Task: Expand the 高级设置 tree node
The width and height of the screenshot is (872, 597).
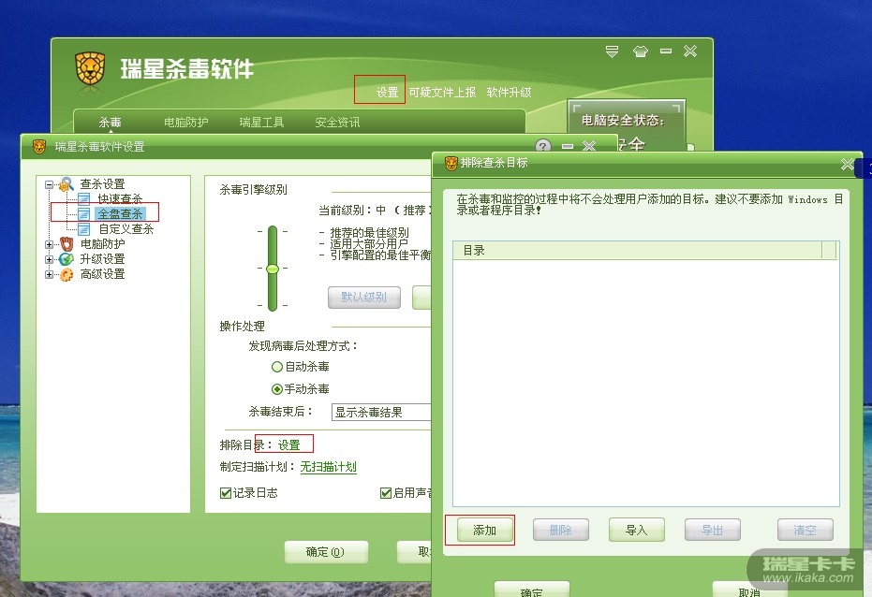Action: (49, 274)
